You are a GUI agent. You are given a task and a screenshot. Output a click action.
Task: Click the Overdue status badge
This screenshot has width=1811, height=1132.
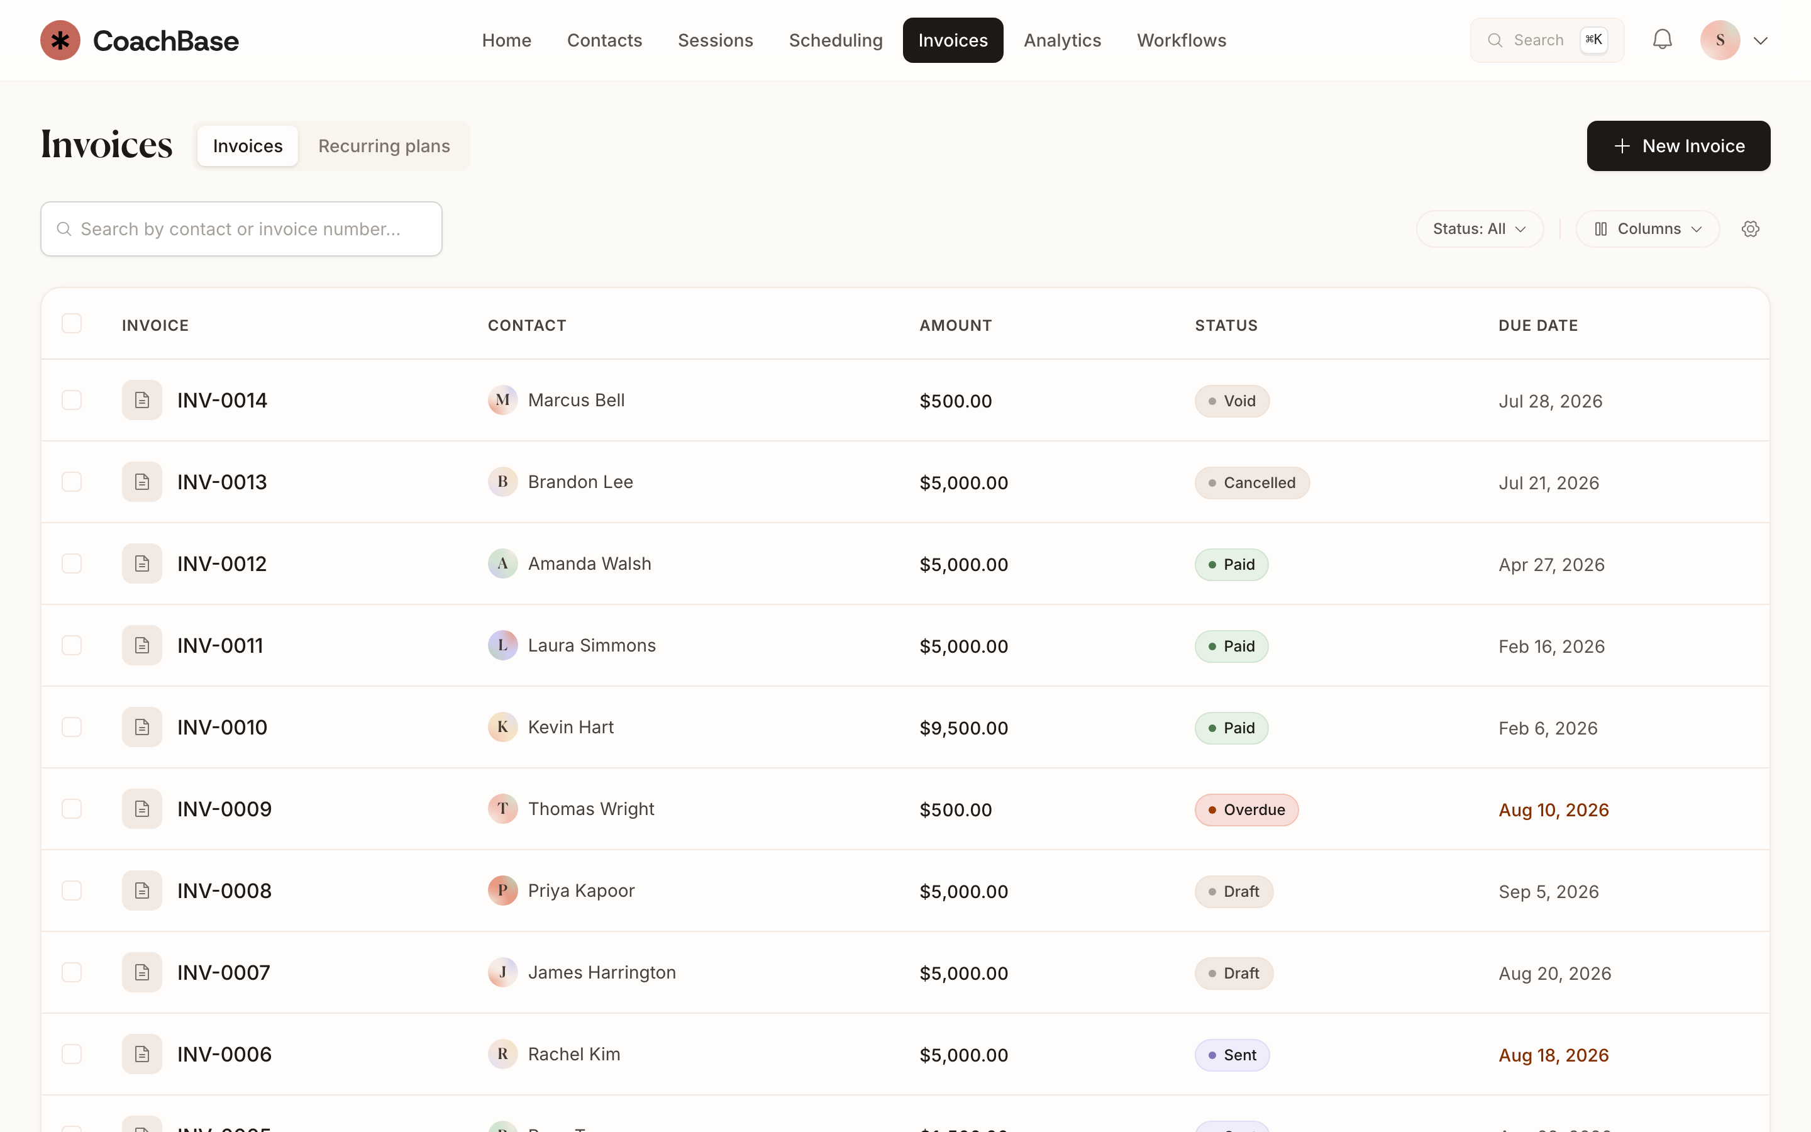(1246, 810)
